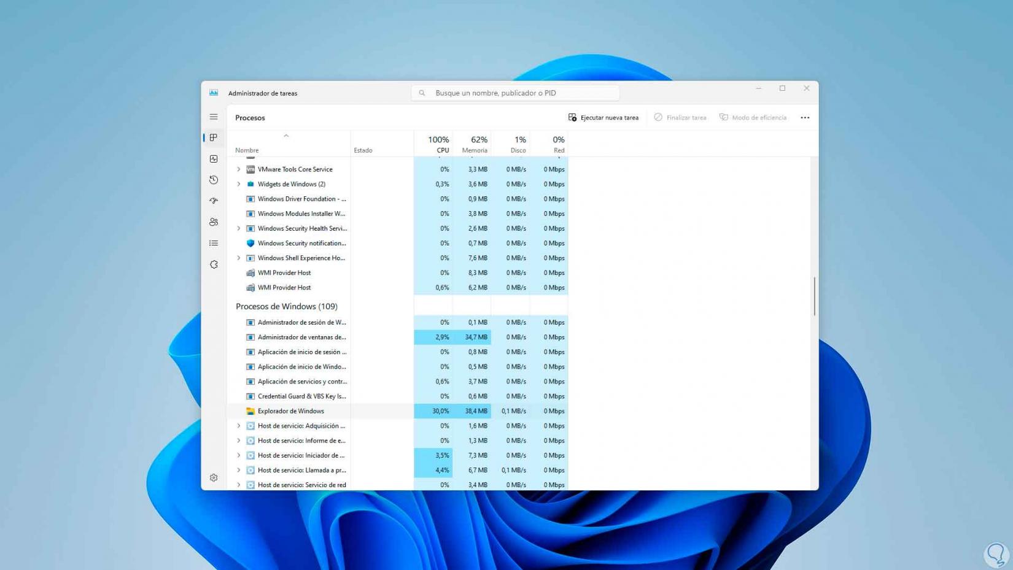
Task: Sort by the Nombre column header
Action: click(x=289, y=144)
